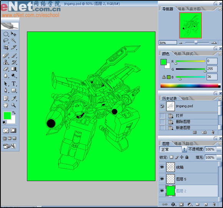Select the Crop tool
This screenshot has height=208, width=223.
click(6, 47)
